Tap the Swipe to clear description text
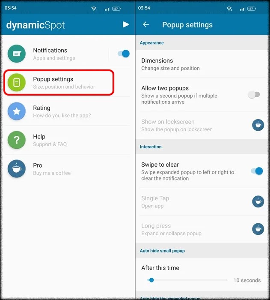This screenshot has height=300, width=270. tap(188, 175)
